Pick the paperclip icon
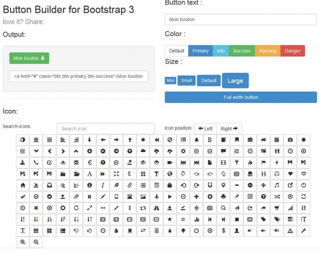321x256 pixels. [x=76, y=196]
